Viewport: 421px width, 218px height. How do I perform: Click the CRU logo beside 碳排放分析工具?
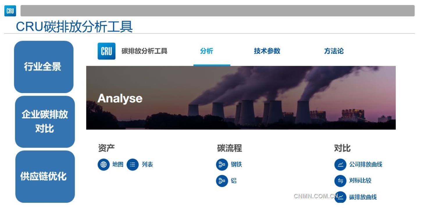106,51
